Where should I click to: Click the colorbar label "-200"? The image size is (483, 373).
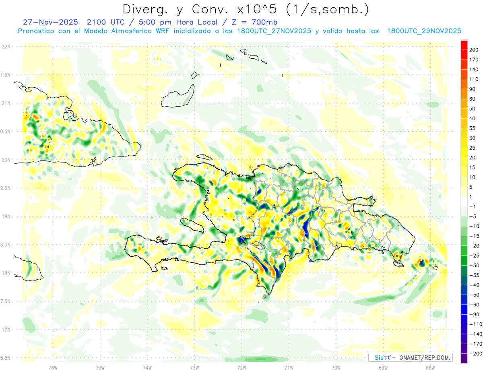(477, 353)
